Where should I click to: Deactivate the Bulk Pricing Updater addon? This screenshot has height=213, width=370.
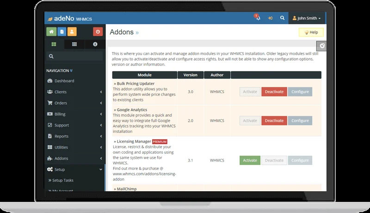point(274,92)
